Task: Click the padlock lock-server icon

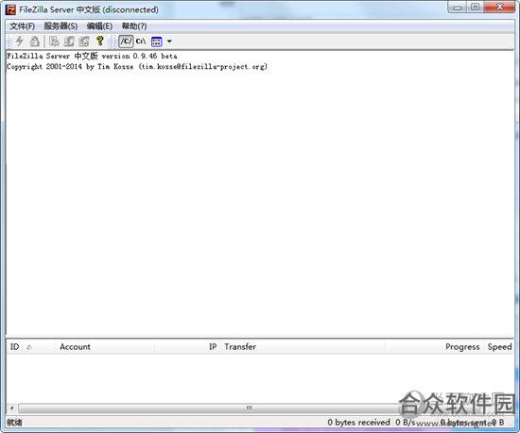Action: 34,42
